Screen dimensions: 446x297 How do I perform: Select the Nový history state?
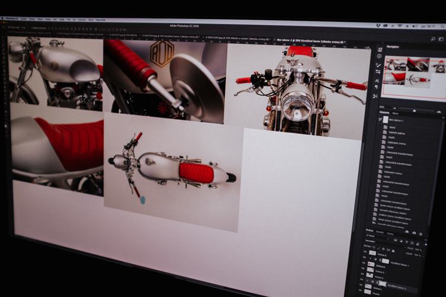click(392, 127)
